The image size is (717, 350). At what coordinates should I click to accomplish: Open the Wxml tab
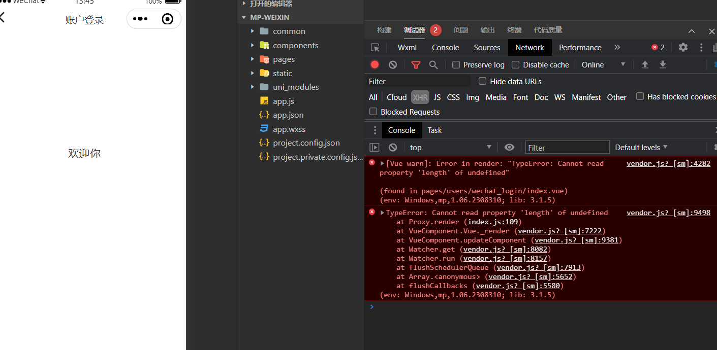pos(407,47)
